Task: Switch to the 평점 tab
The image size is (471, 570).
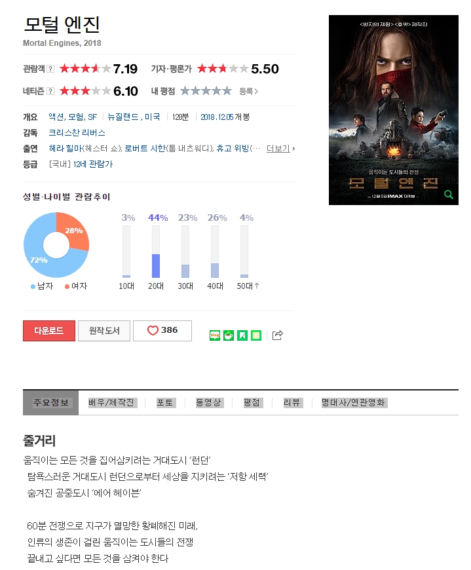Action: (252, 402)
